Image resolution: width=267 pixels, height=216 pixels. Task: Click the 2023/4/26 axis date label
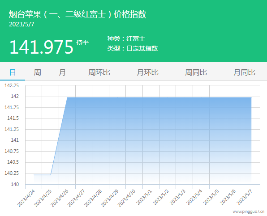(60, 198)
